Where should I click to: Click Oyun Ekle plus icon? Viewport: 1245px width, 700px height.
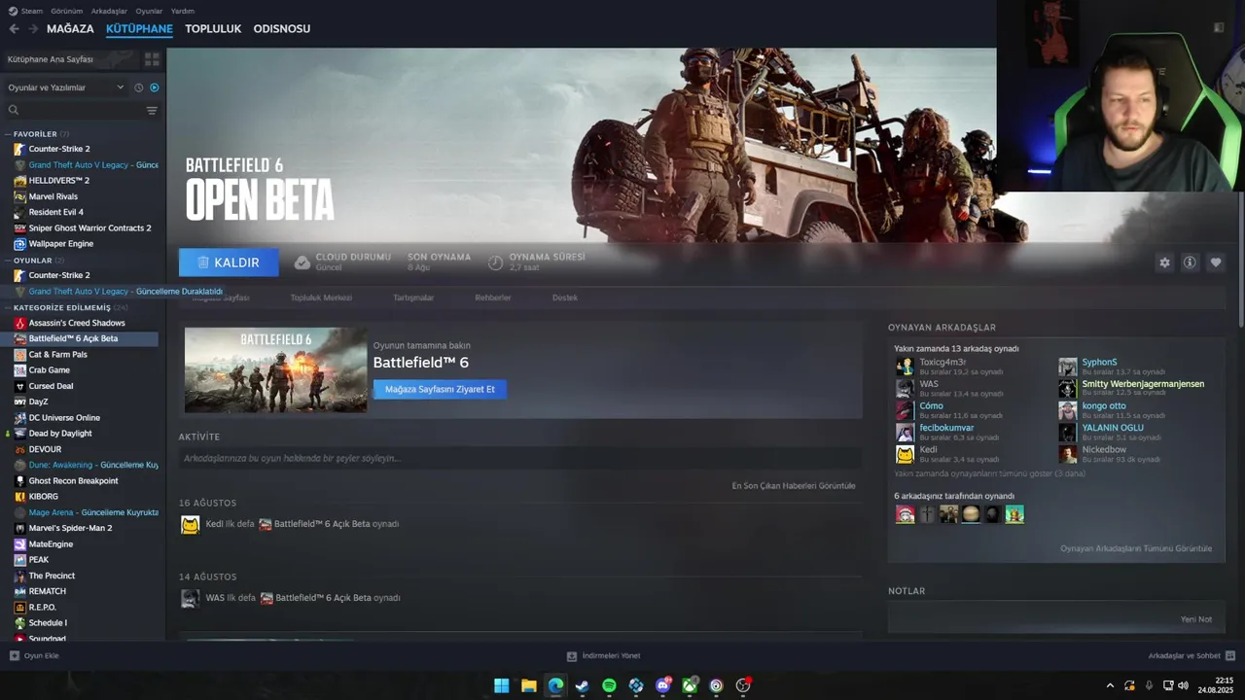[x=15, y=656]
